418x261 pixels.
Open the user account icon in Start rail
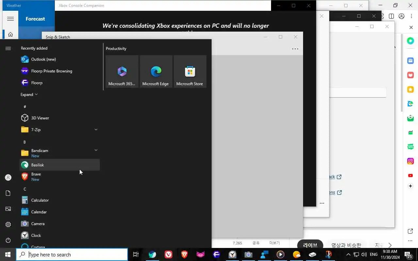[x=8, y=177]
